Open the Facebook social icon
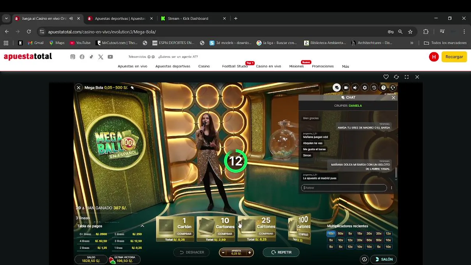The width and height of the screenshot is (471, 265). (82, 57)
